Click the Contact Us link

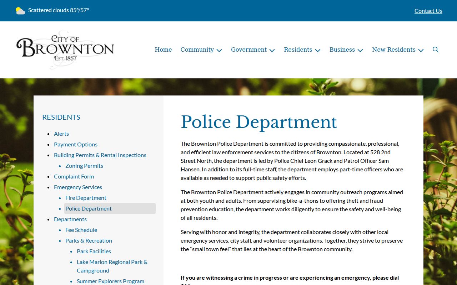click(x=428, y=11)
